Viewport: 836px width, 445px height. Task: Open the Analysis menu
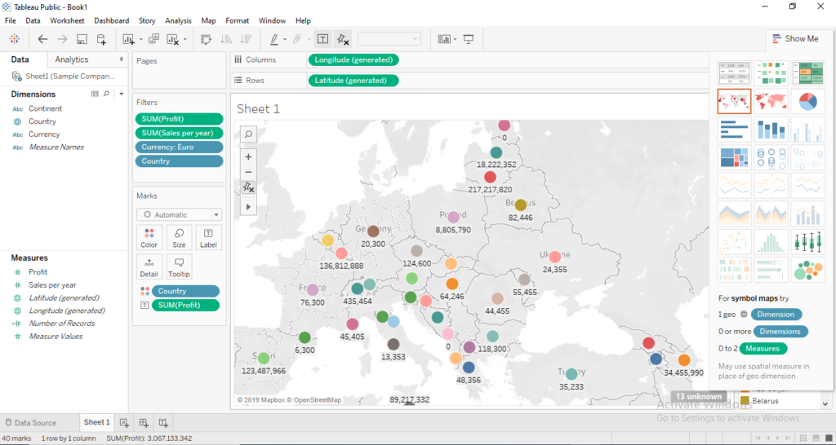click(178, 20)
